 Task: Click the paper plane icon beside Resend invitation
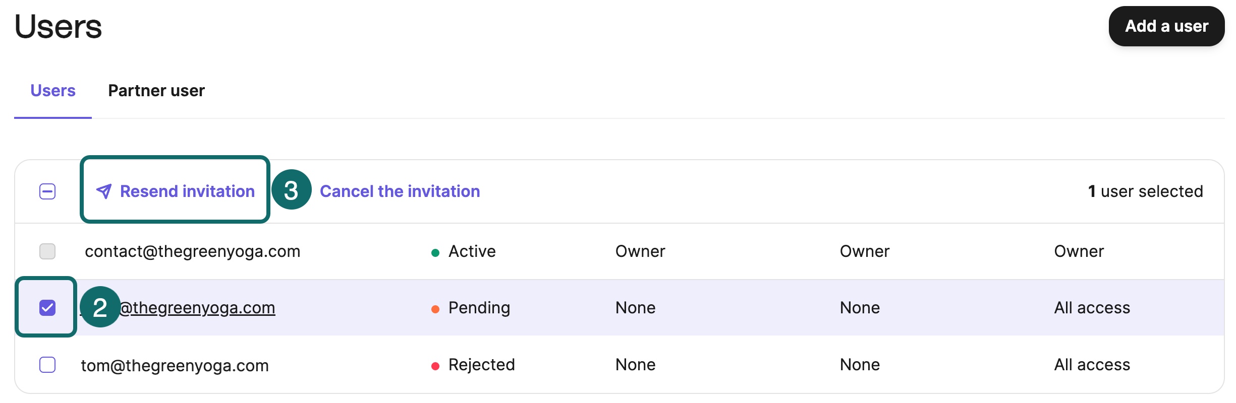[104, 191]
